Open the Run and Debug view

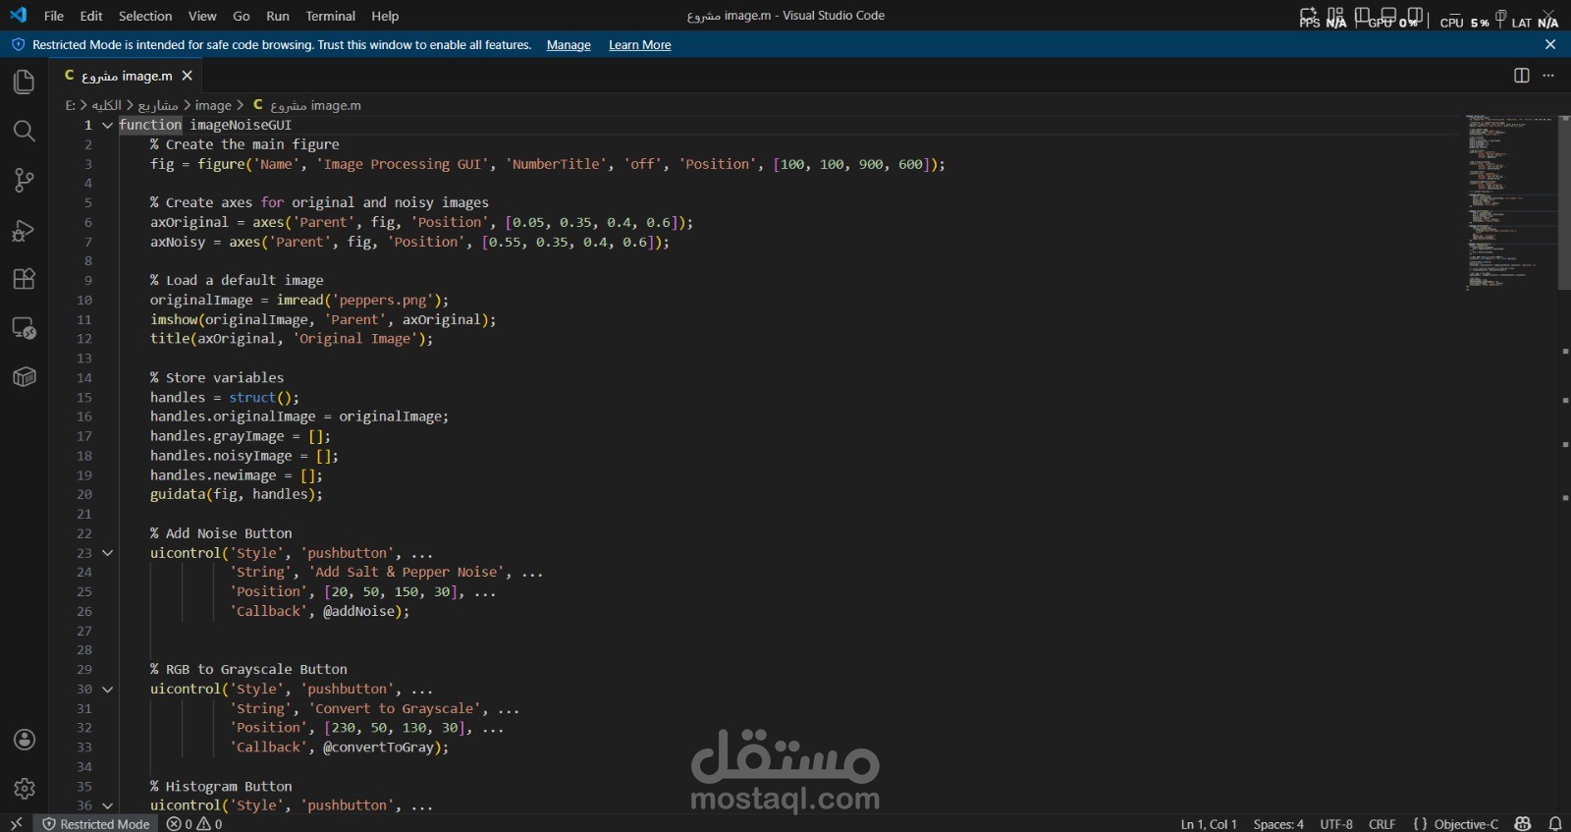[x=24, y=230]
